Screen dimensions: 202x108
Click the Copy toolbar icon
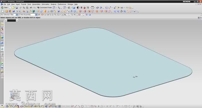point(24,8)
